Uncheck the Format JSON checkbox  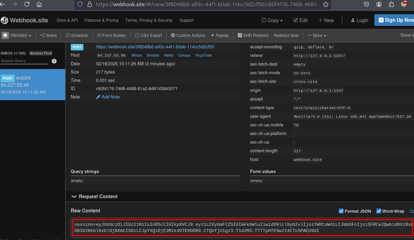(x=341, y=211)
